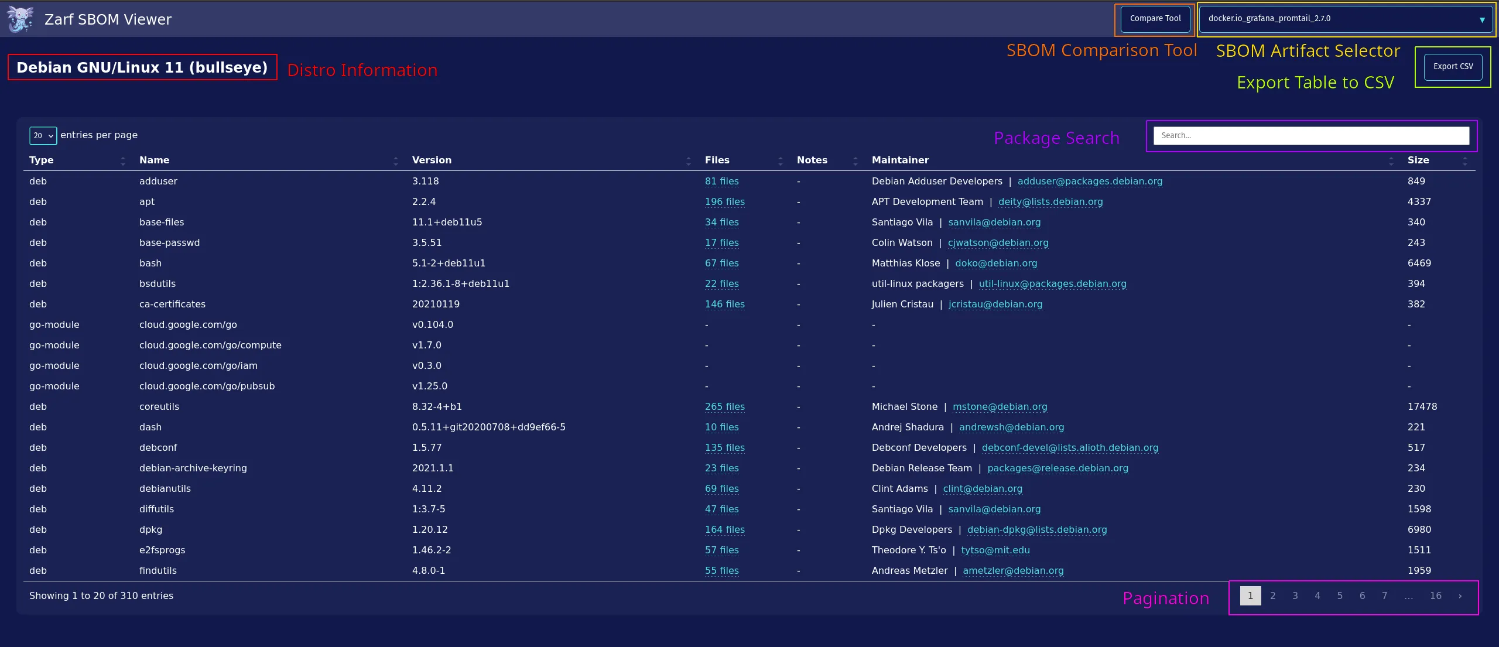Select docker.io_grafana_promtail_2.7.0 dropdown chevron

(x=1483, y=18)
